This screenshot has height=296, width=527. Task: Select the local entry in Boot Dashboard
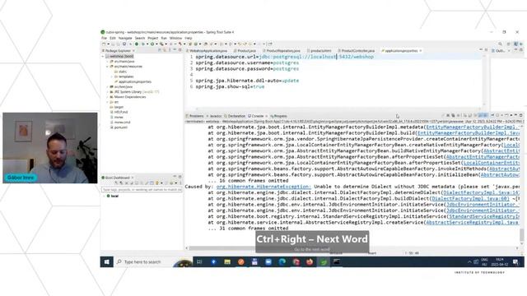point(112,196)
